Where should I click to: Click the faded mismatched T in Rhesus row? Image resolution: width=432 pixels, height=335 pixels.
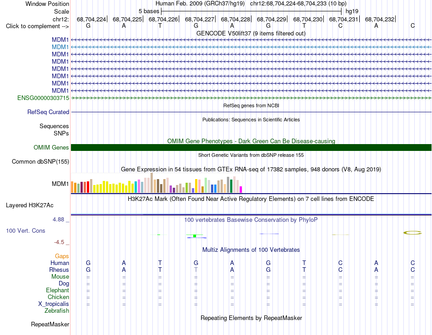coord(196,270)
